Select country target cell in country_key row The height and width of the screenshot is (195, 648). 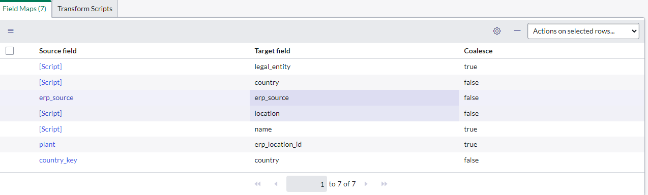point(354,160)
